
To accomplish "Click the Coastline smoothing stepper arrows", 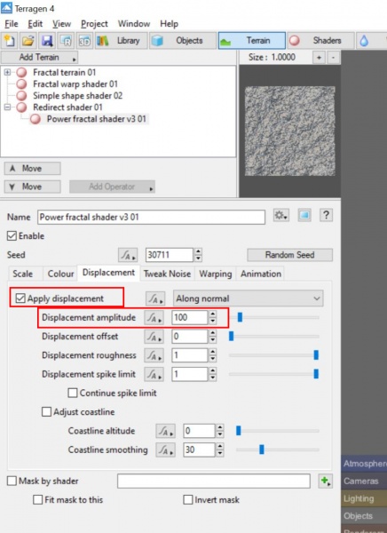I will (x=220, y=449).
